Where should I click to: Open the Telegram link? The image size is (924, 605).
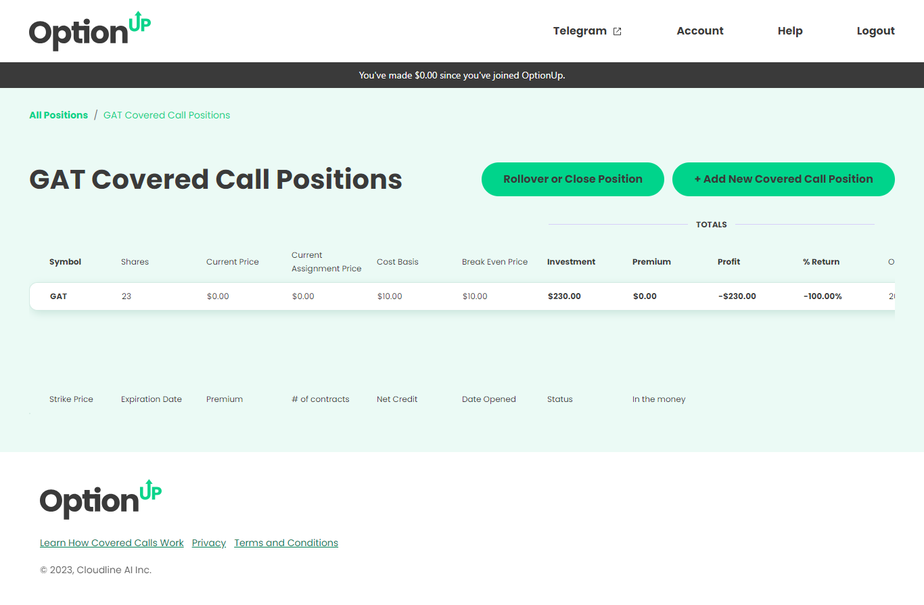[587, 31]
